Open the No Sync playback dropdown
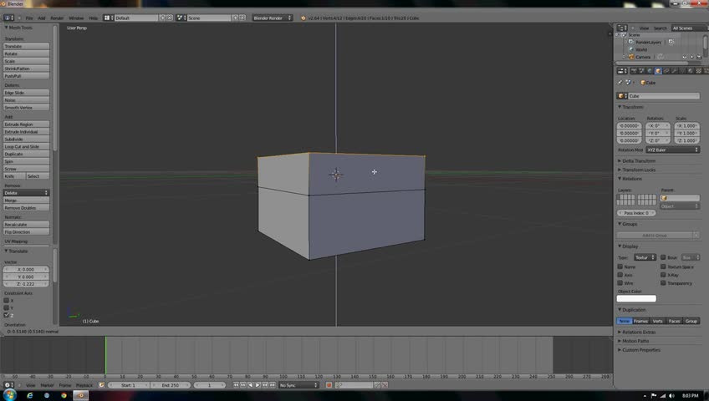709x401 pixels. pos(298,385)
